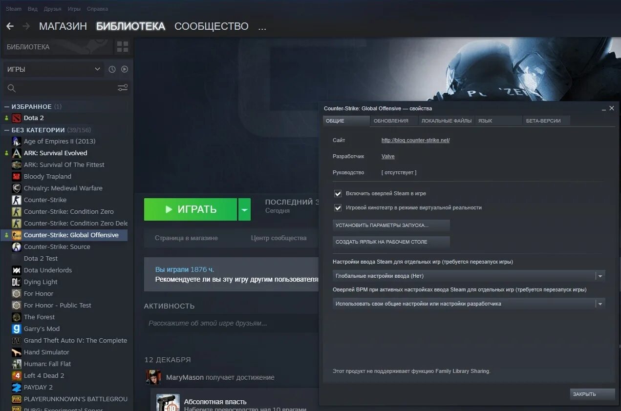Go to СООБЩЕСТВО section
Image resolution: width=621 pixels, height=411 pixels.
[x=212, y=26]
